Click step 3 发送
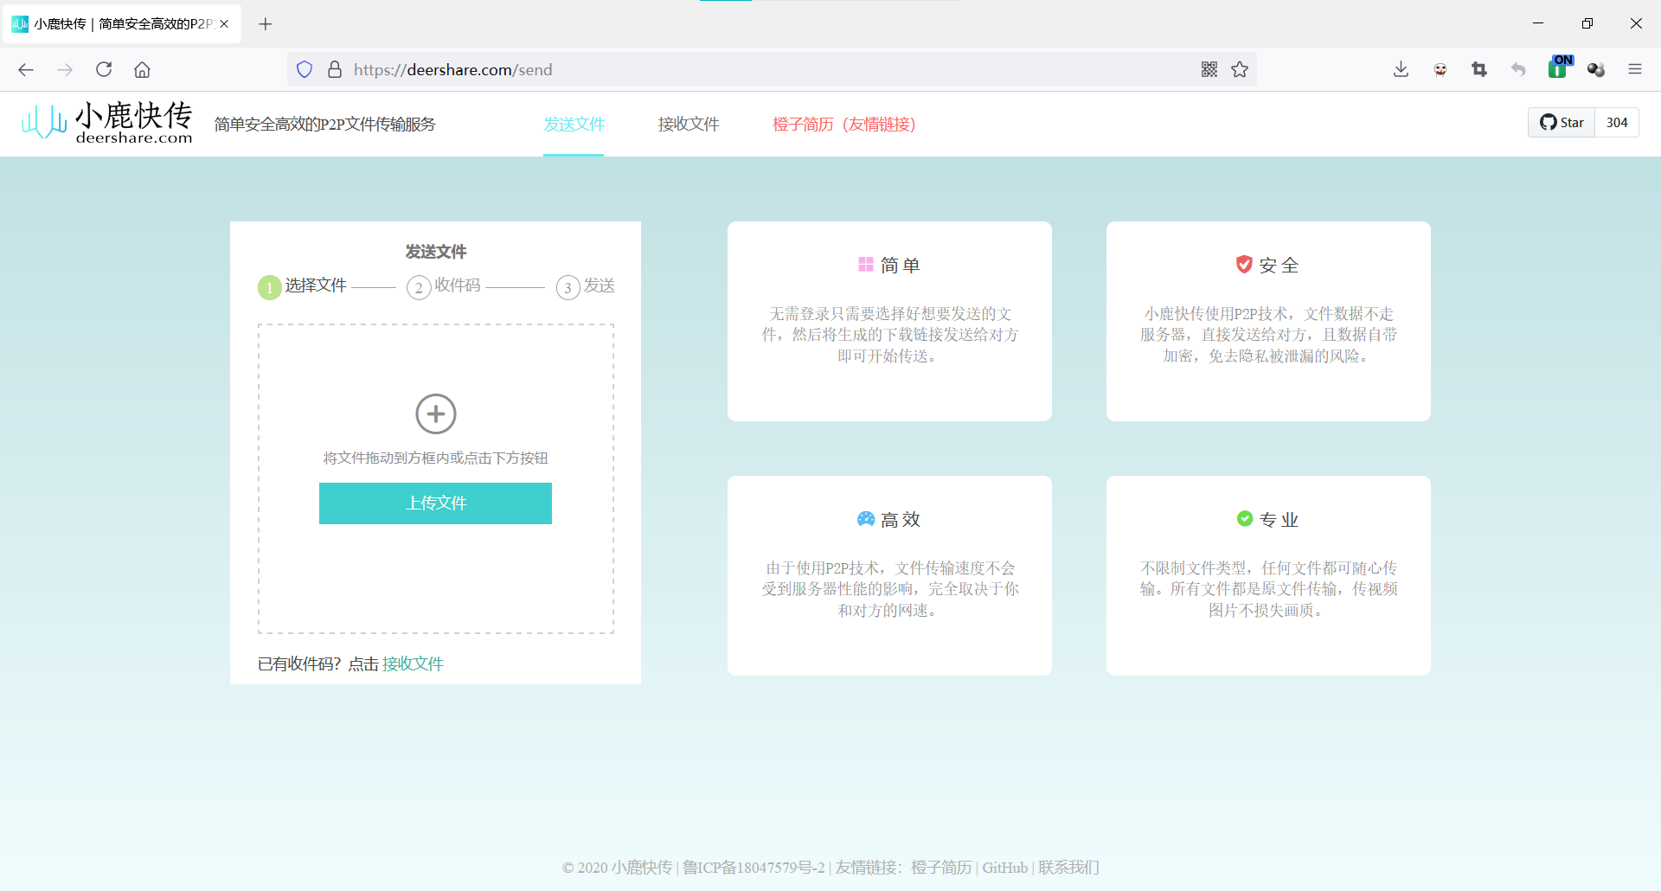Viewport: 1661px width, 891px height. point(586,286)
